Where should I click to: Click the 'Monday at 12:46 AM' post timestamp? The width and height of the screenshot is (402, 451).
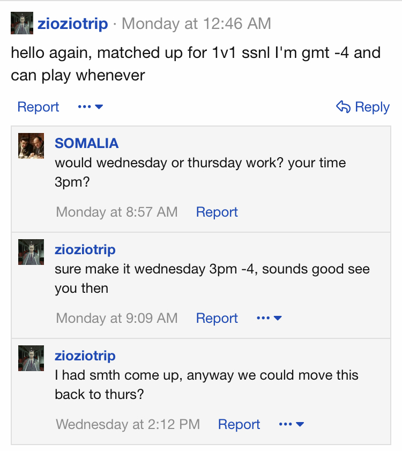[196, 24]
